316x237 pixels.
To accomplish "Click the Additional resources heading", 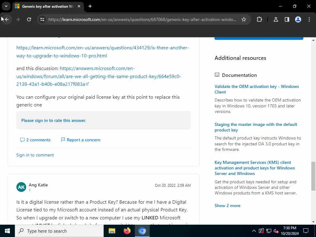I will [240, 58].
